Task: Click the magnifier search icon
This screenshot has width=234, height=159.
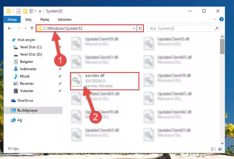Action: (x=217, y=28)
